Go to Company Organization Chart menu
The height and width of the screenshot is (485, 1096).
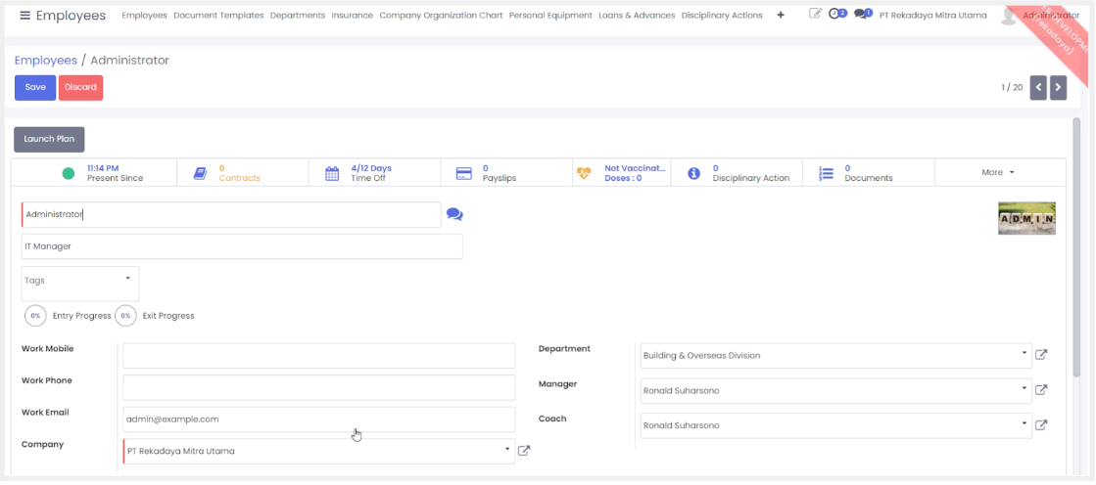(x=441, y=16)
